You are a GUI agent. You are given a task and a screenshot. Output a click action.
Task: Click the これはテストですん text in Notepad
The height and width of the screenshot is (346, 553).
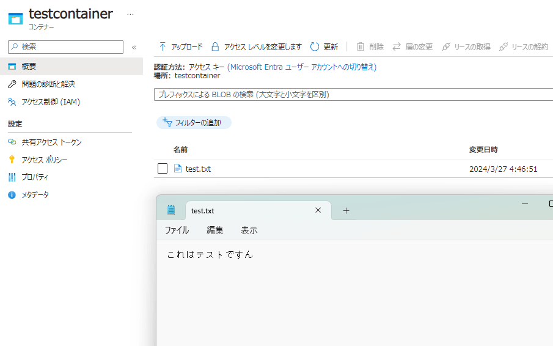[210, 255]
